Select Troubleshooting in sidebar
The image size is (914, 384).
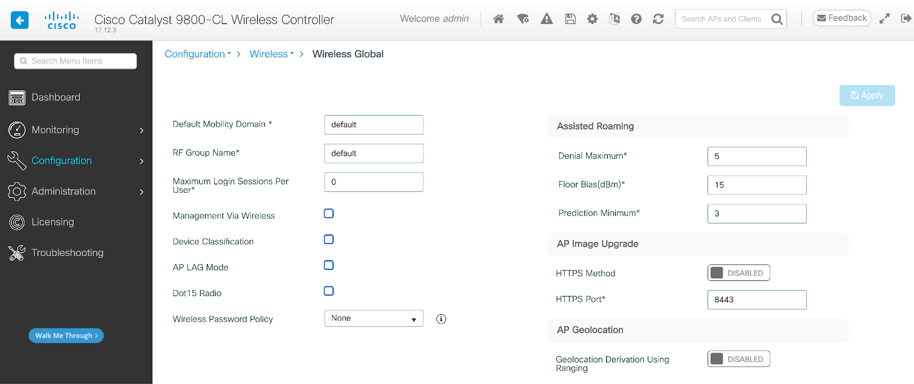[x=67, y=253]
